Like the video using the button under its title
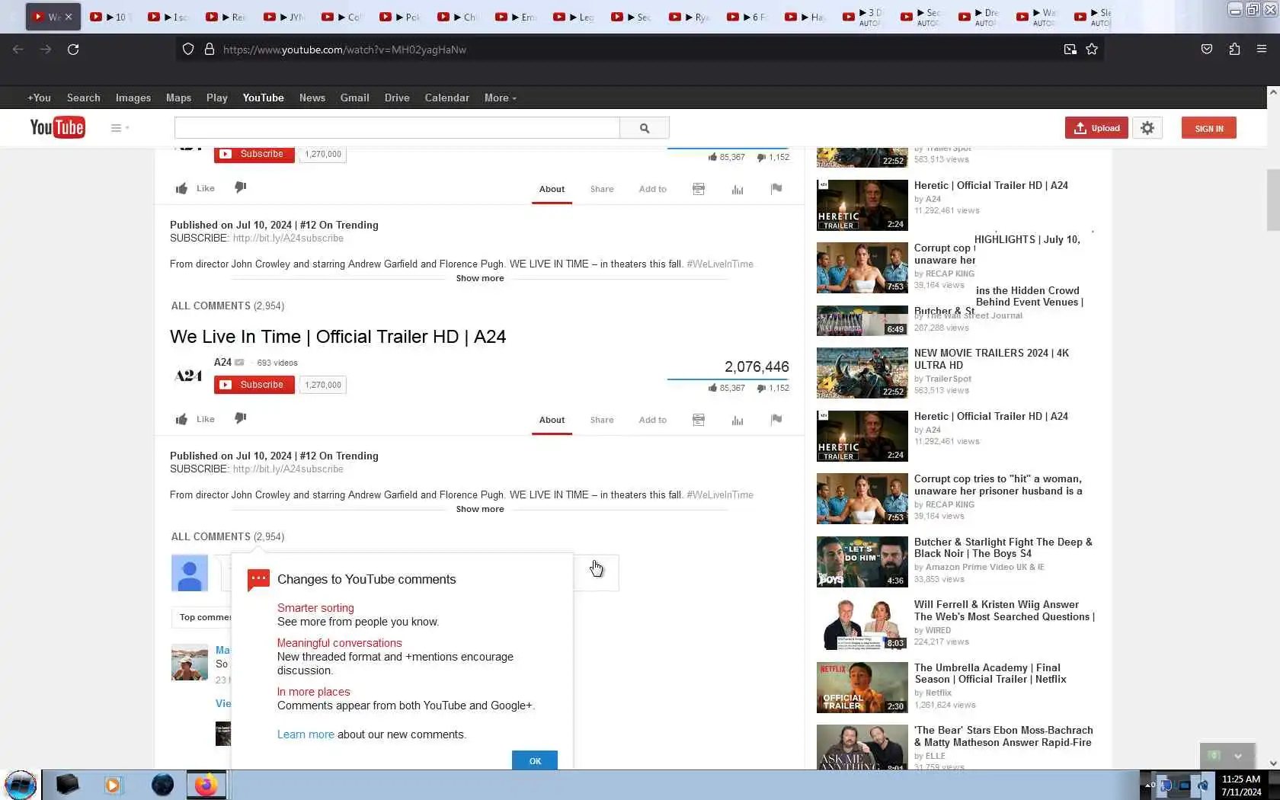1280x800 pixels. 195,419
